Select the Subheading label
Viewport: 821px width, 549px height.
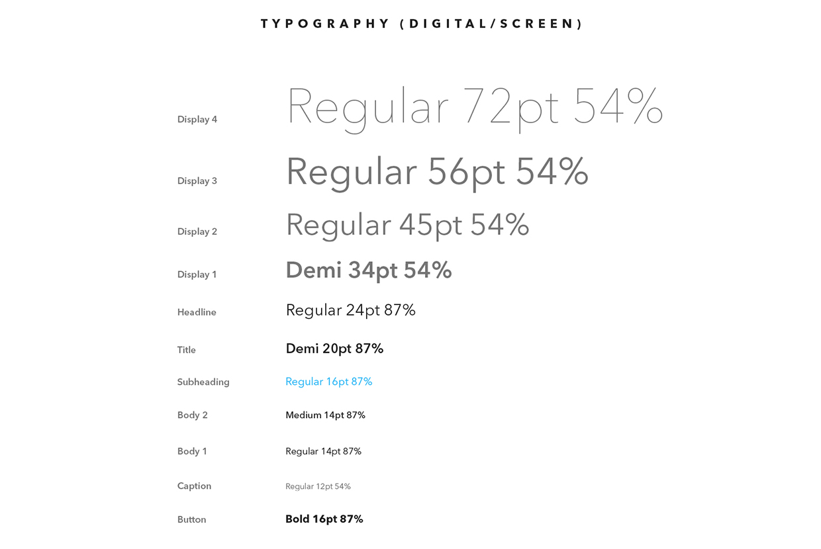tap(203, 382)
